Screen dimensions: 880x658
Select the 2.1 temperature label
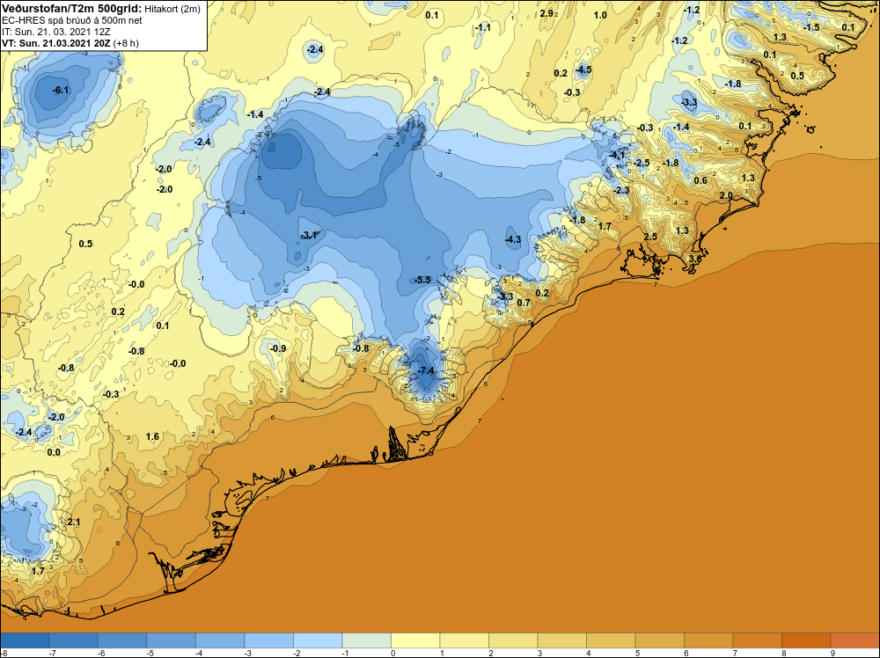74,523
